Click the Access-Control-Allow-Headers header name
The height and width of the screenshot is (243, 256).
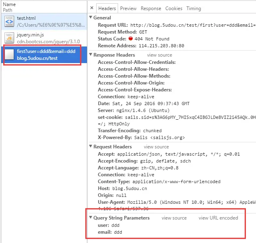click(x=133, y=69)
